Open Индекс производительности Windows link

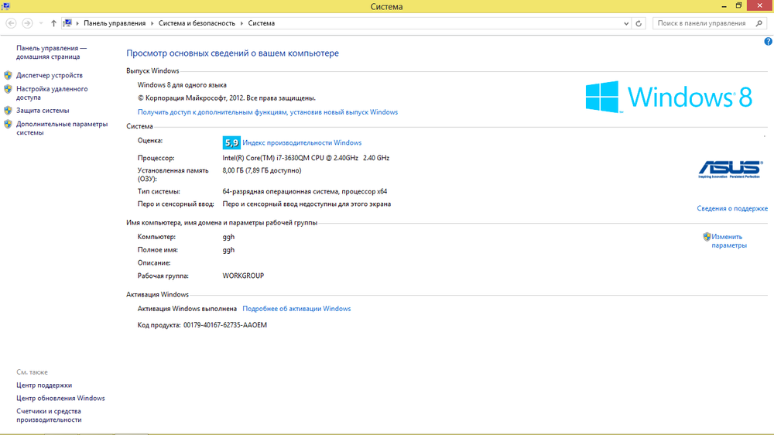(x=302, y=142)
